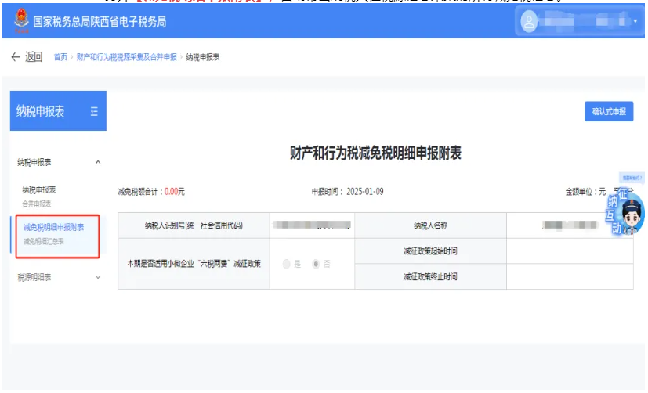The height and width of the screenshot is (393, 648).
Task: Go to 首页 breadcrumb link
Action: [x=60, y=58]
